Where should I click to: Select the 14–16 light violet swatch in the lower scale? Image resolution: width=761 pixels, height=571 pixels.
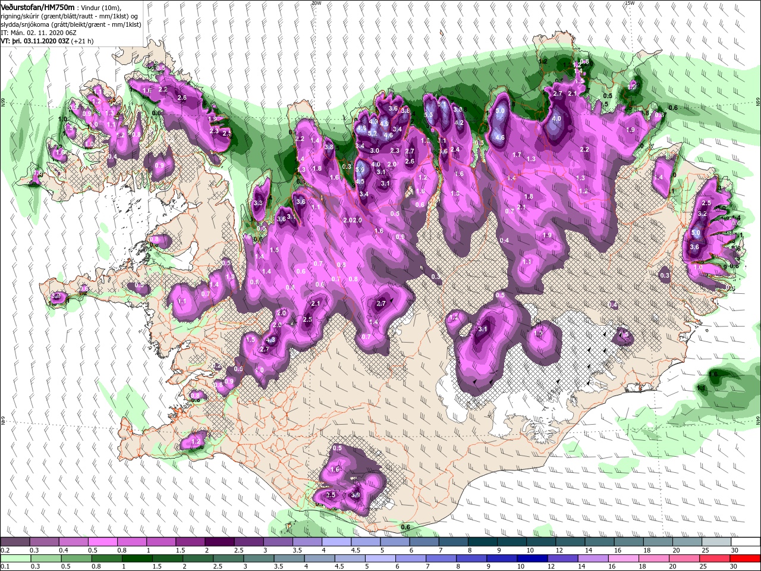[593, 559]
